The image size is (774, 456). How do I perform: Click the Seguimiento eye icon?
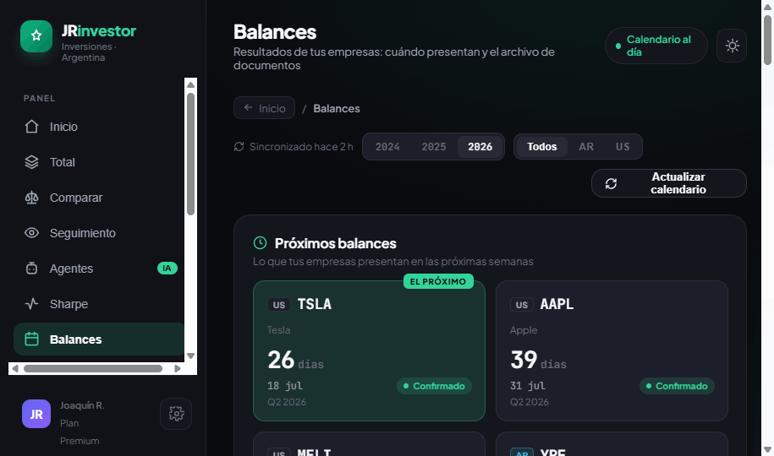tap(31, 233)
